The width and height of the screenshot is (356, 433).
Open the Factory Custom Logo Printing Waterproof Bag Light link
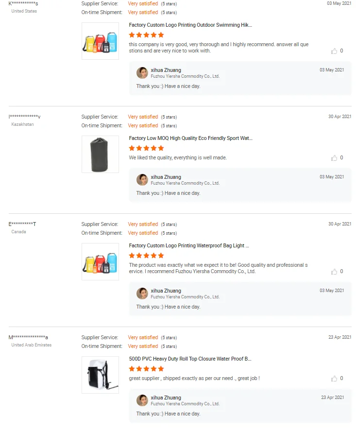tap(189, 246)
